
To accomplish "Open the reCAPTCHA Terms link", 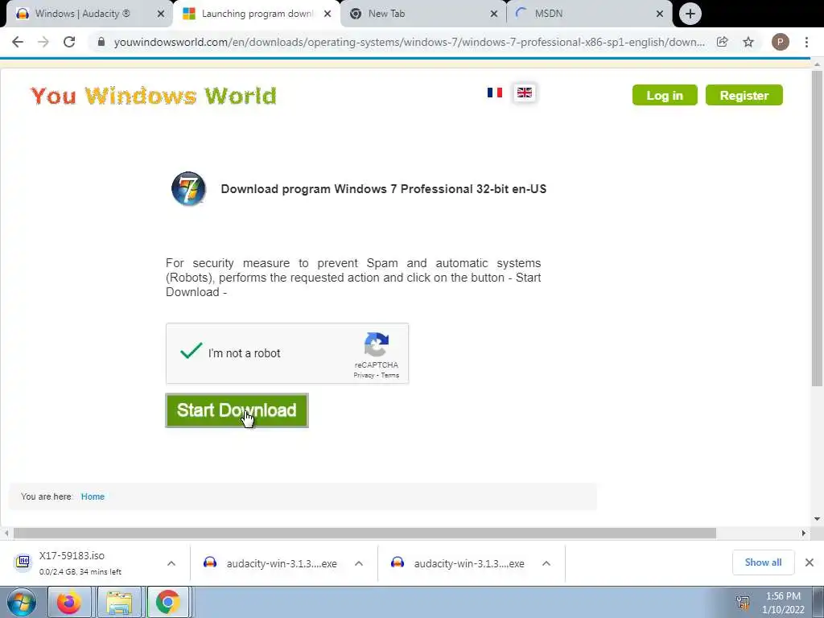I will click(390, 375).
